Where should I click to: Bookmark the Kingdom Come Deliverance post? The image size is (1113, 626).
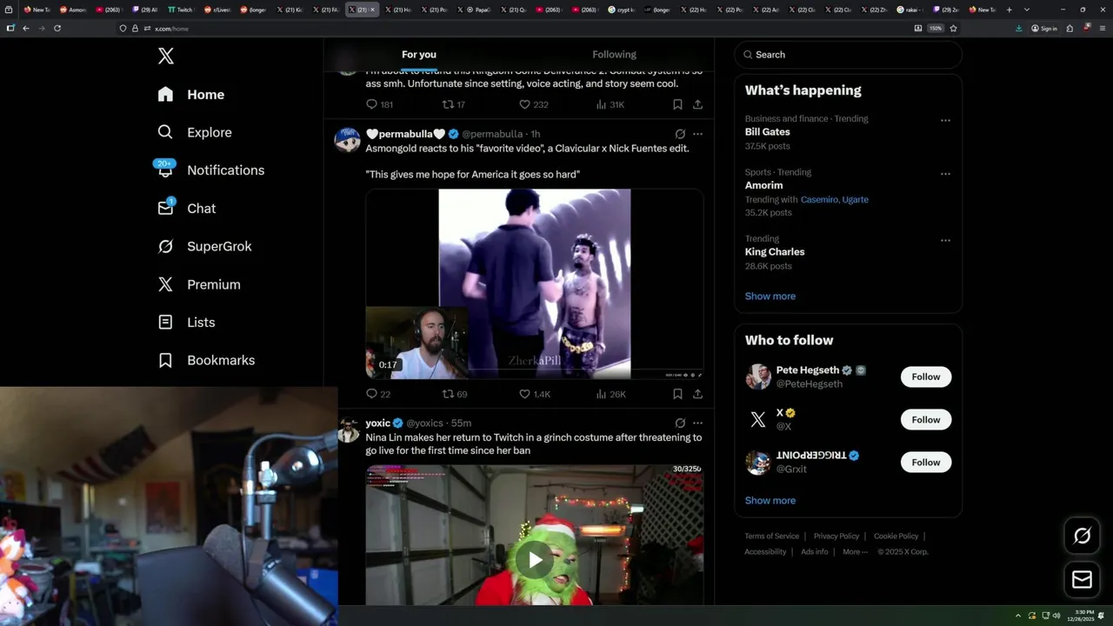677,104
